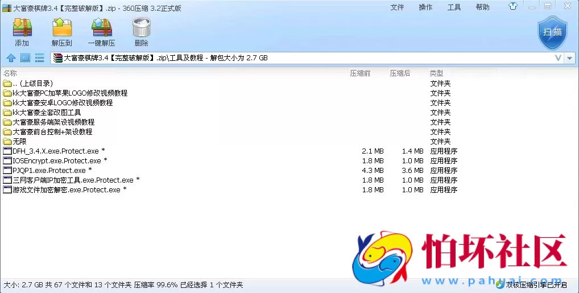Click exe icon of 三网客户端IP加密工具.exe.Protect.exe
This screenshot has height=293, width=579.
tap(7, 180)
